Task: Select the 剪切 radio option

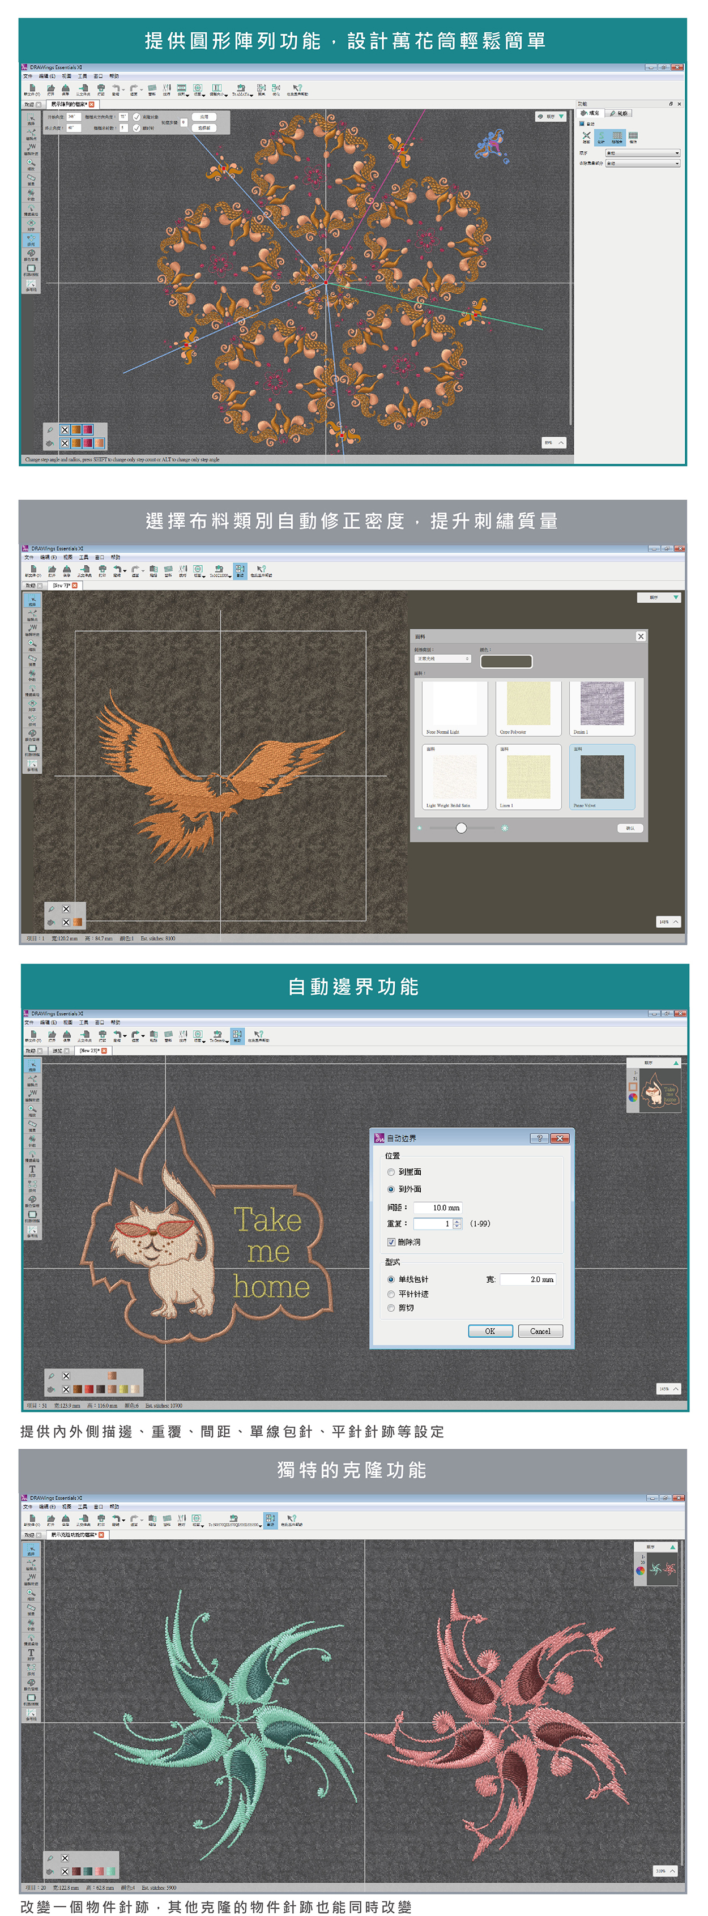Action: click(x=391, y=1308)
